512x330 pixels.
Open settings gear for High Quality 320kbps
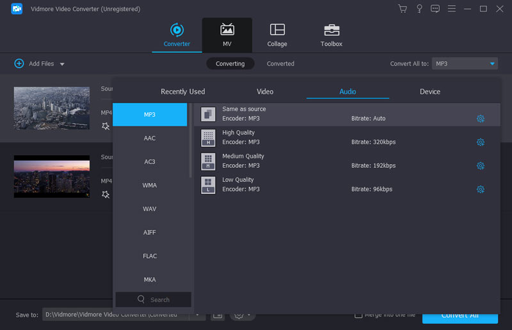[x=481, y=142]
